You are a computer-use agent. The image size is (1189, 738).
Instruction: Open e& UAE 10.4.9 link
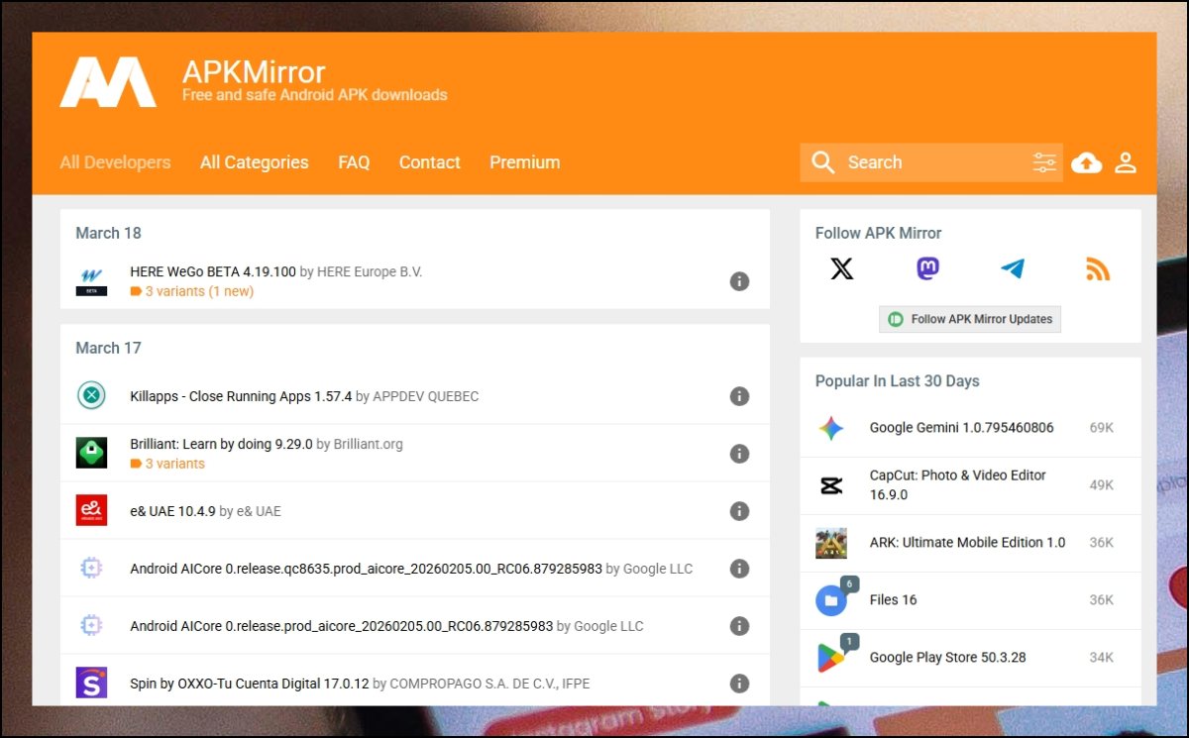pos(172,511)
